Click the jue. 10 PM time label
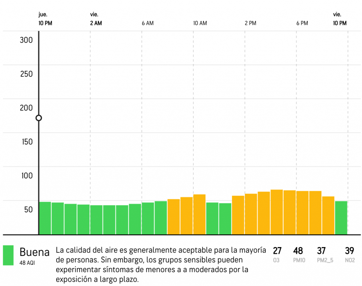The image size is (362, 286). 45,19
